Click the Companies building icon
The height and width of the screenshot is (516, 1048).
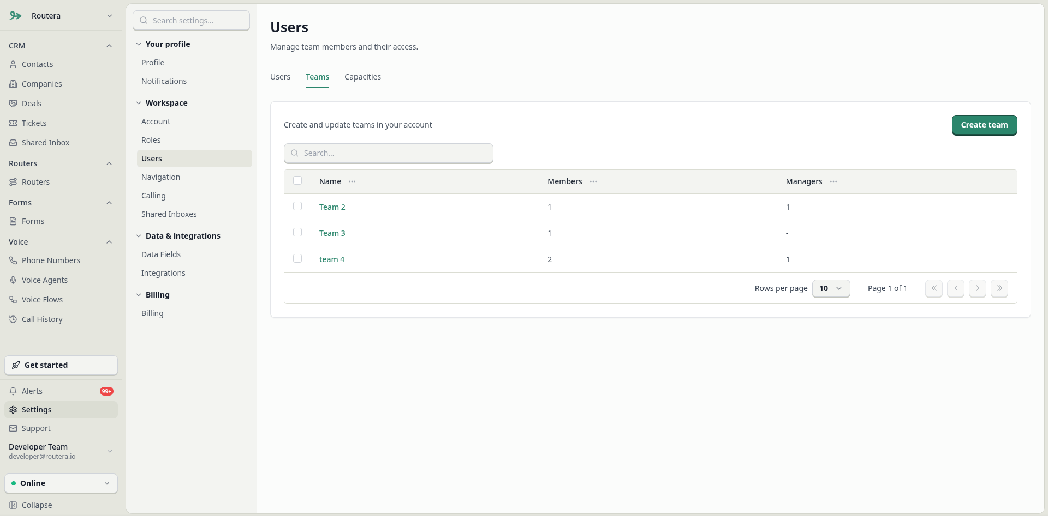13,84
